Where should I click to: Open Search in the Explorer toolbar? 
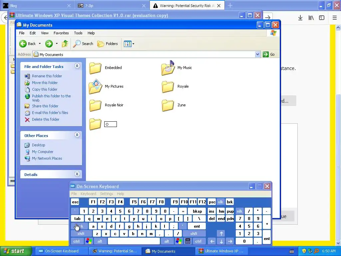83,44
